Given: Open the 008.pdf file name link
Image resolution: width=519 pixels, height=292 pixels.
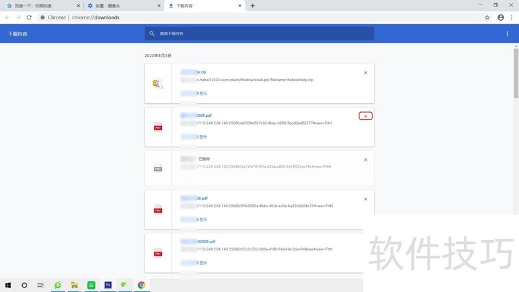Looking at the screenshot, I should click(196, 116).
